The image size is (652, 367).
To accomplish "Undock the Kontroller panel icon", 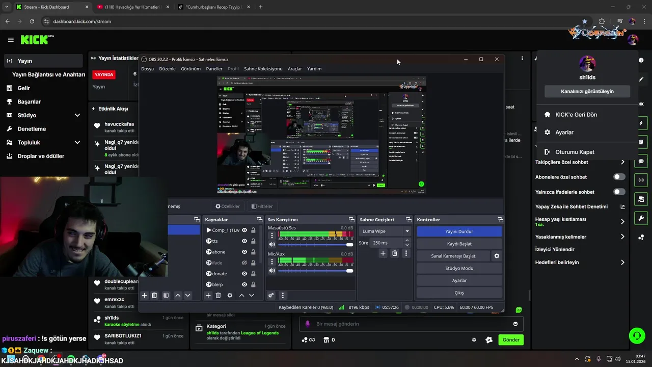I will click(x=500, y=220).
